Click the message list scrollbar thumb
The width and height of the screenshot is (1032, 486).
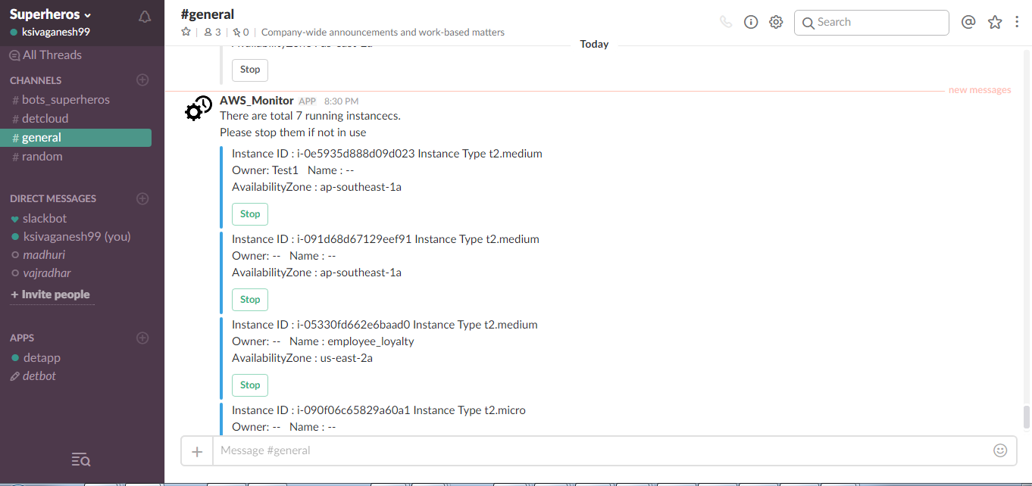click(1027, 417)
